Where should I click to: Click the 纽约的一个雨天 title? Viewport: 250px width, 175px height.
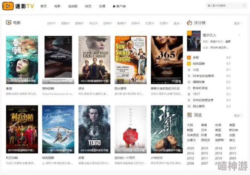pos(125,158)
